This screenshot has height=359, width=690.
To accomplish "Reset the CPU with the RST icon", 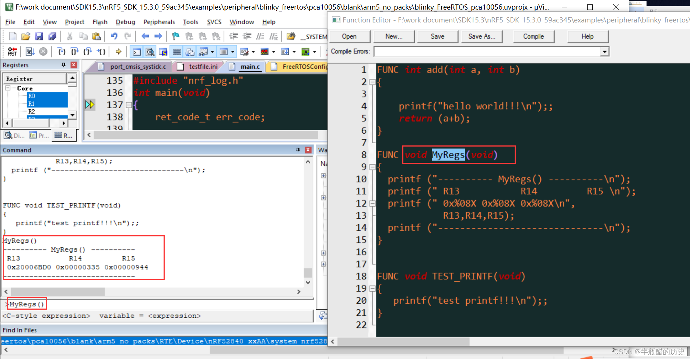I will coord(13,52).
